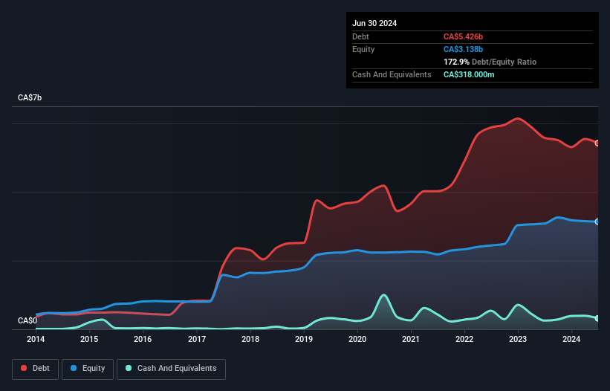Click the CA$0 y-axis label
The image size is (610, 391).
click(x=27, y=320)
